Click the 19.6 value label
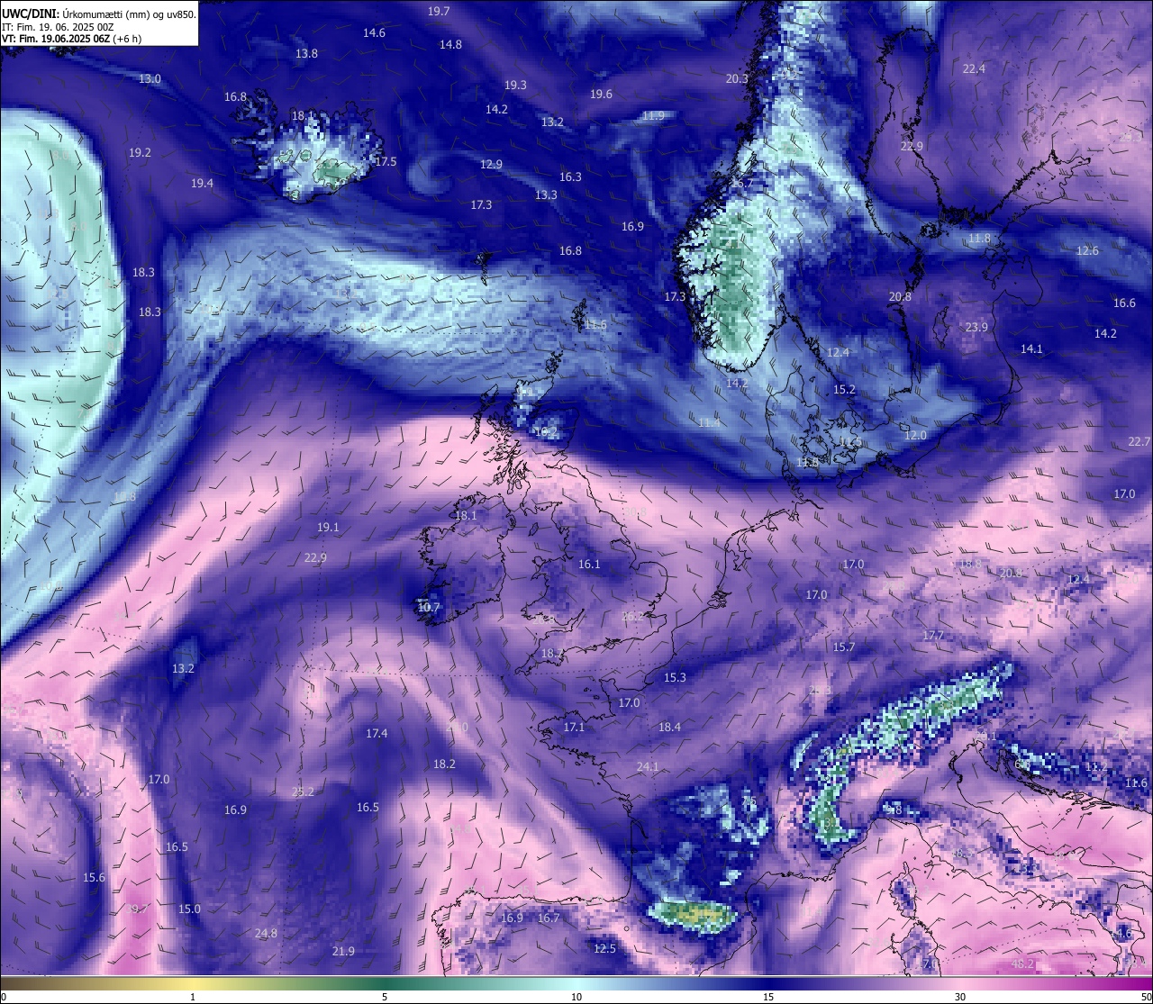Image resolution: width=1153 pixels, height=1004 pixels. click(x=601, y=94)
